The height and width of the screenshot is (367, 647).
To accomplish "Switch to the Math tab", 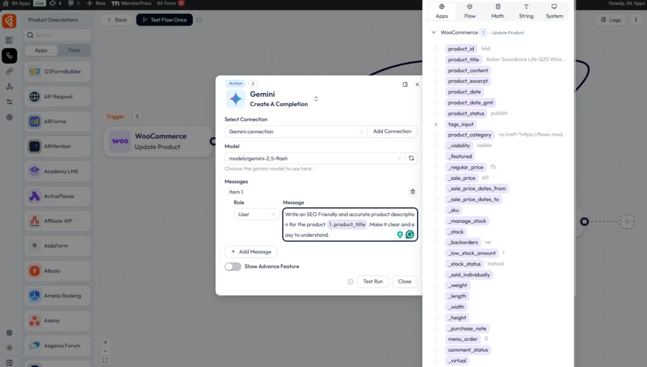I will [x=498, y=11].
